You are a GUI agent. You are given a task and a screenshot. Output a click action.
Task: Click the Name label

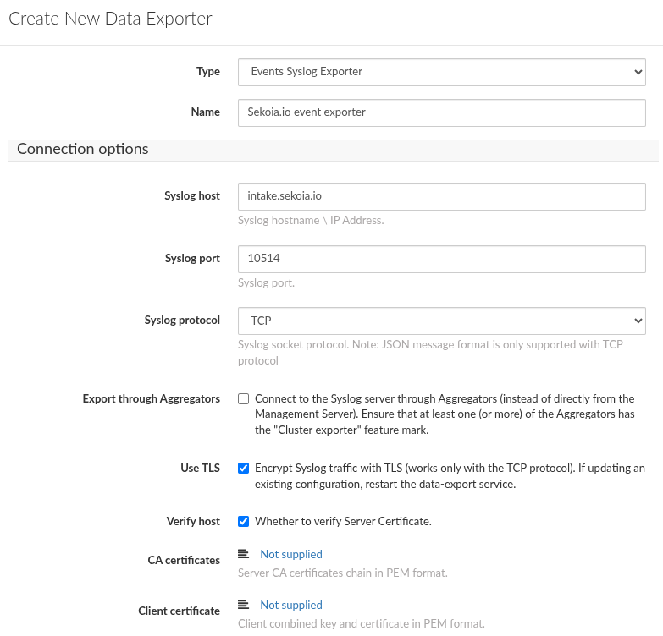[206, 112]
